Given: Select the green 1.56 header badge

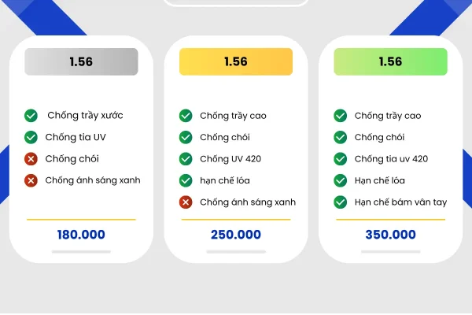Looking at the screenshot, I should click(391, 61).
